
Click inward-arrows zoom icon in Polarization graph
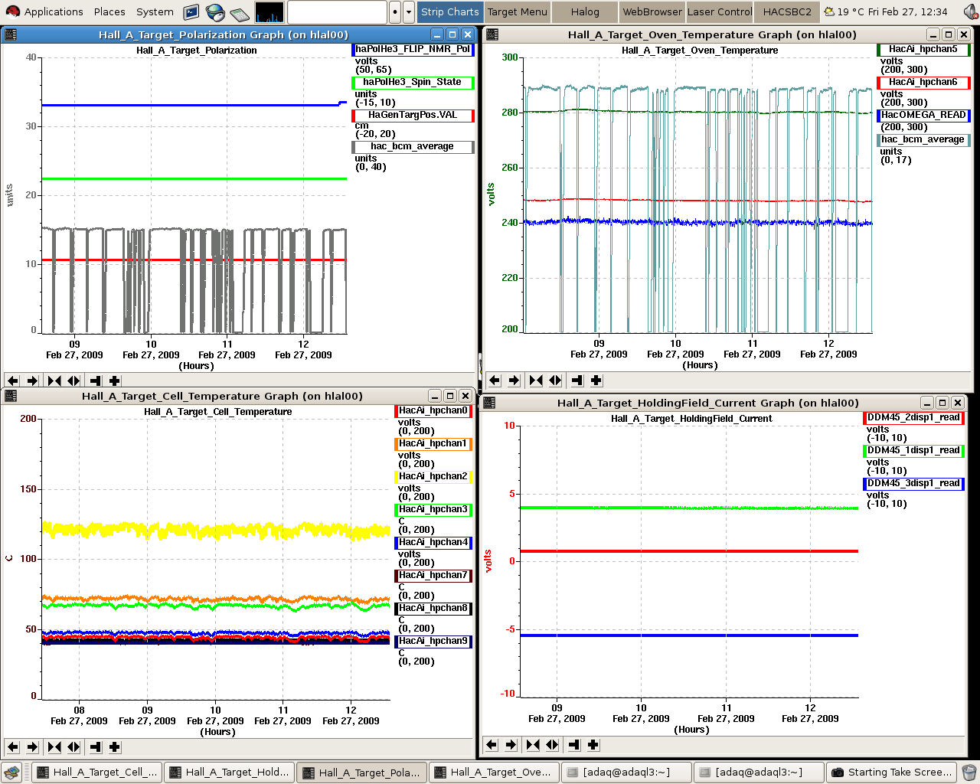coord(54,381)
